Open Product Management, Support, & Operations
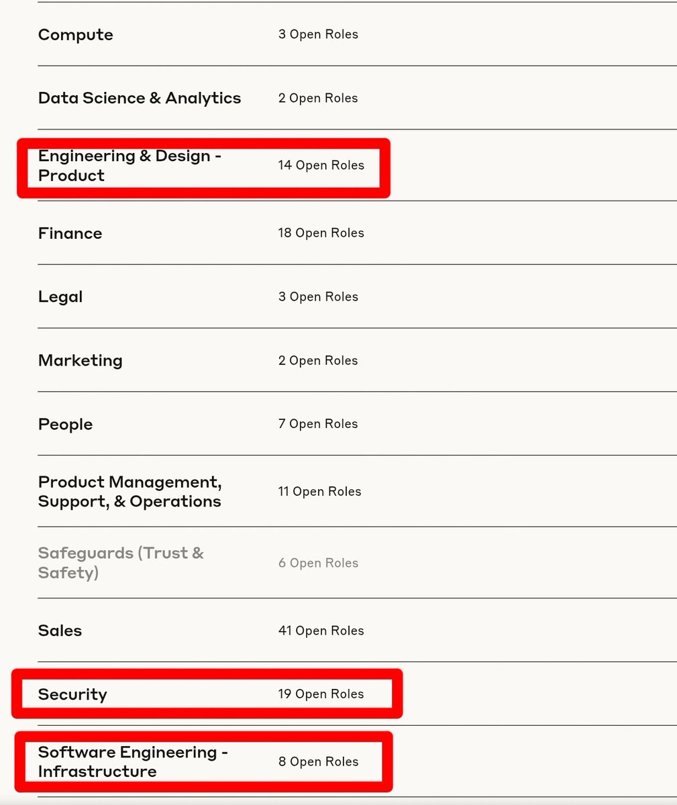The width and height of the screenshot is (677, 805). click(x=130, y=492)
